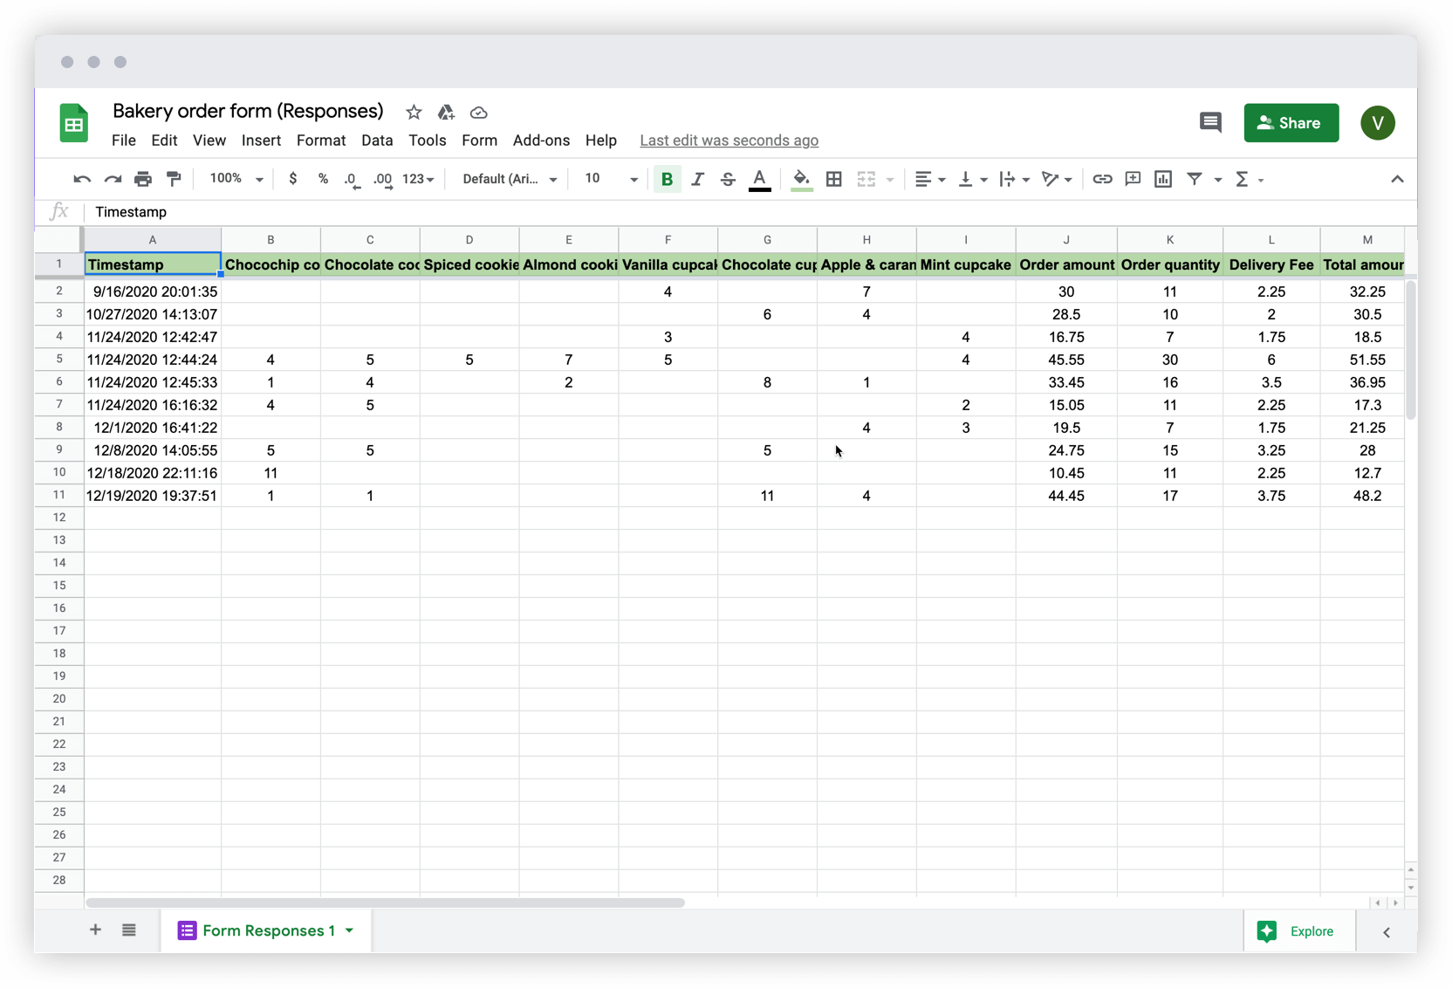Toggle bold formatting
Screen dimensions: 1452x988
pos(667,179)
